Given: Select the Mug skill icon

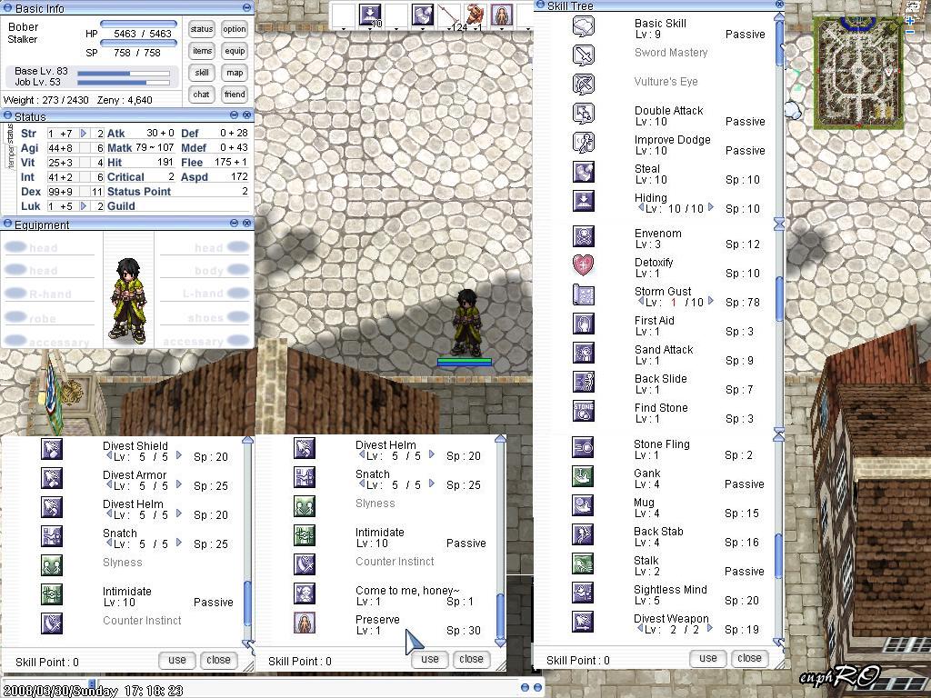Looking at the screenshot, I should [583, 505].
